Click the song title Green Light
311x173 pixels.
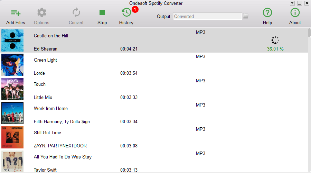[45, 60]
